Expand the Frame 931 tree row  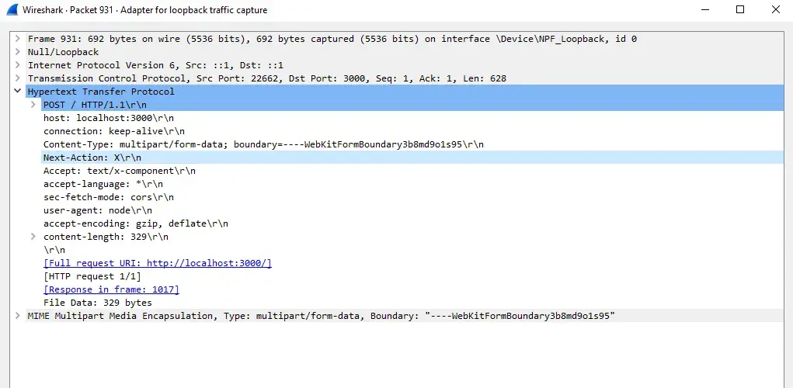(x=17, y=39)
